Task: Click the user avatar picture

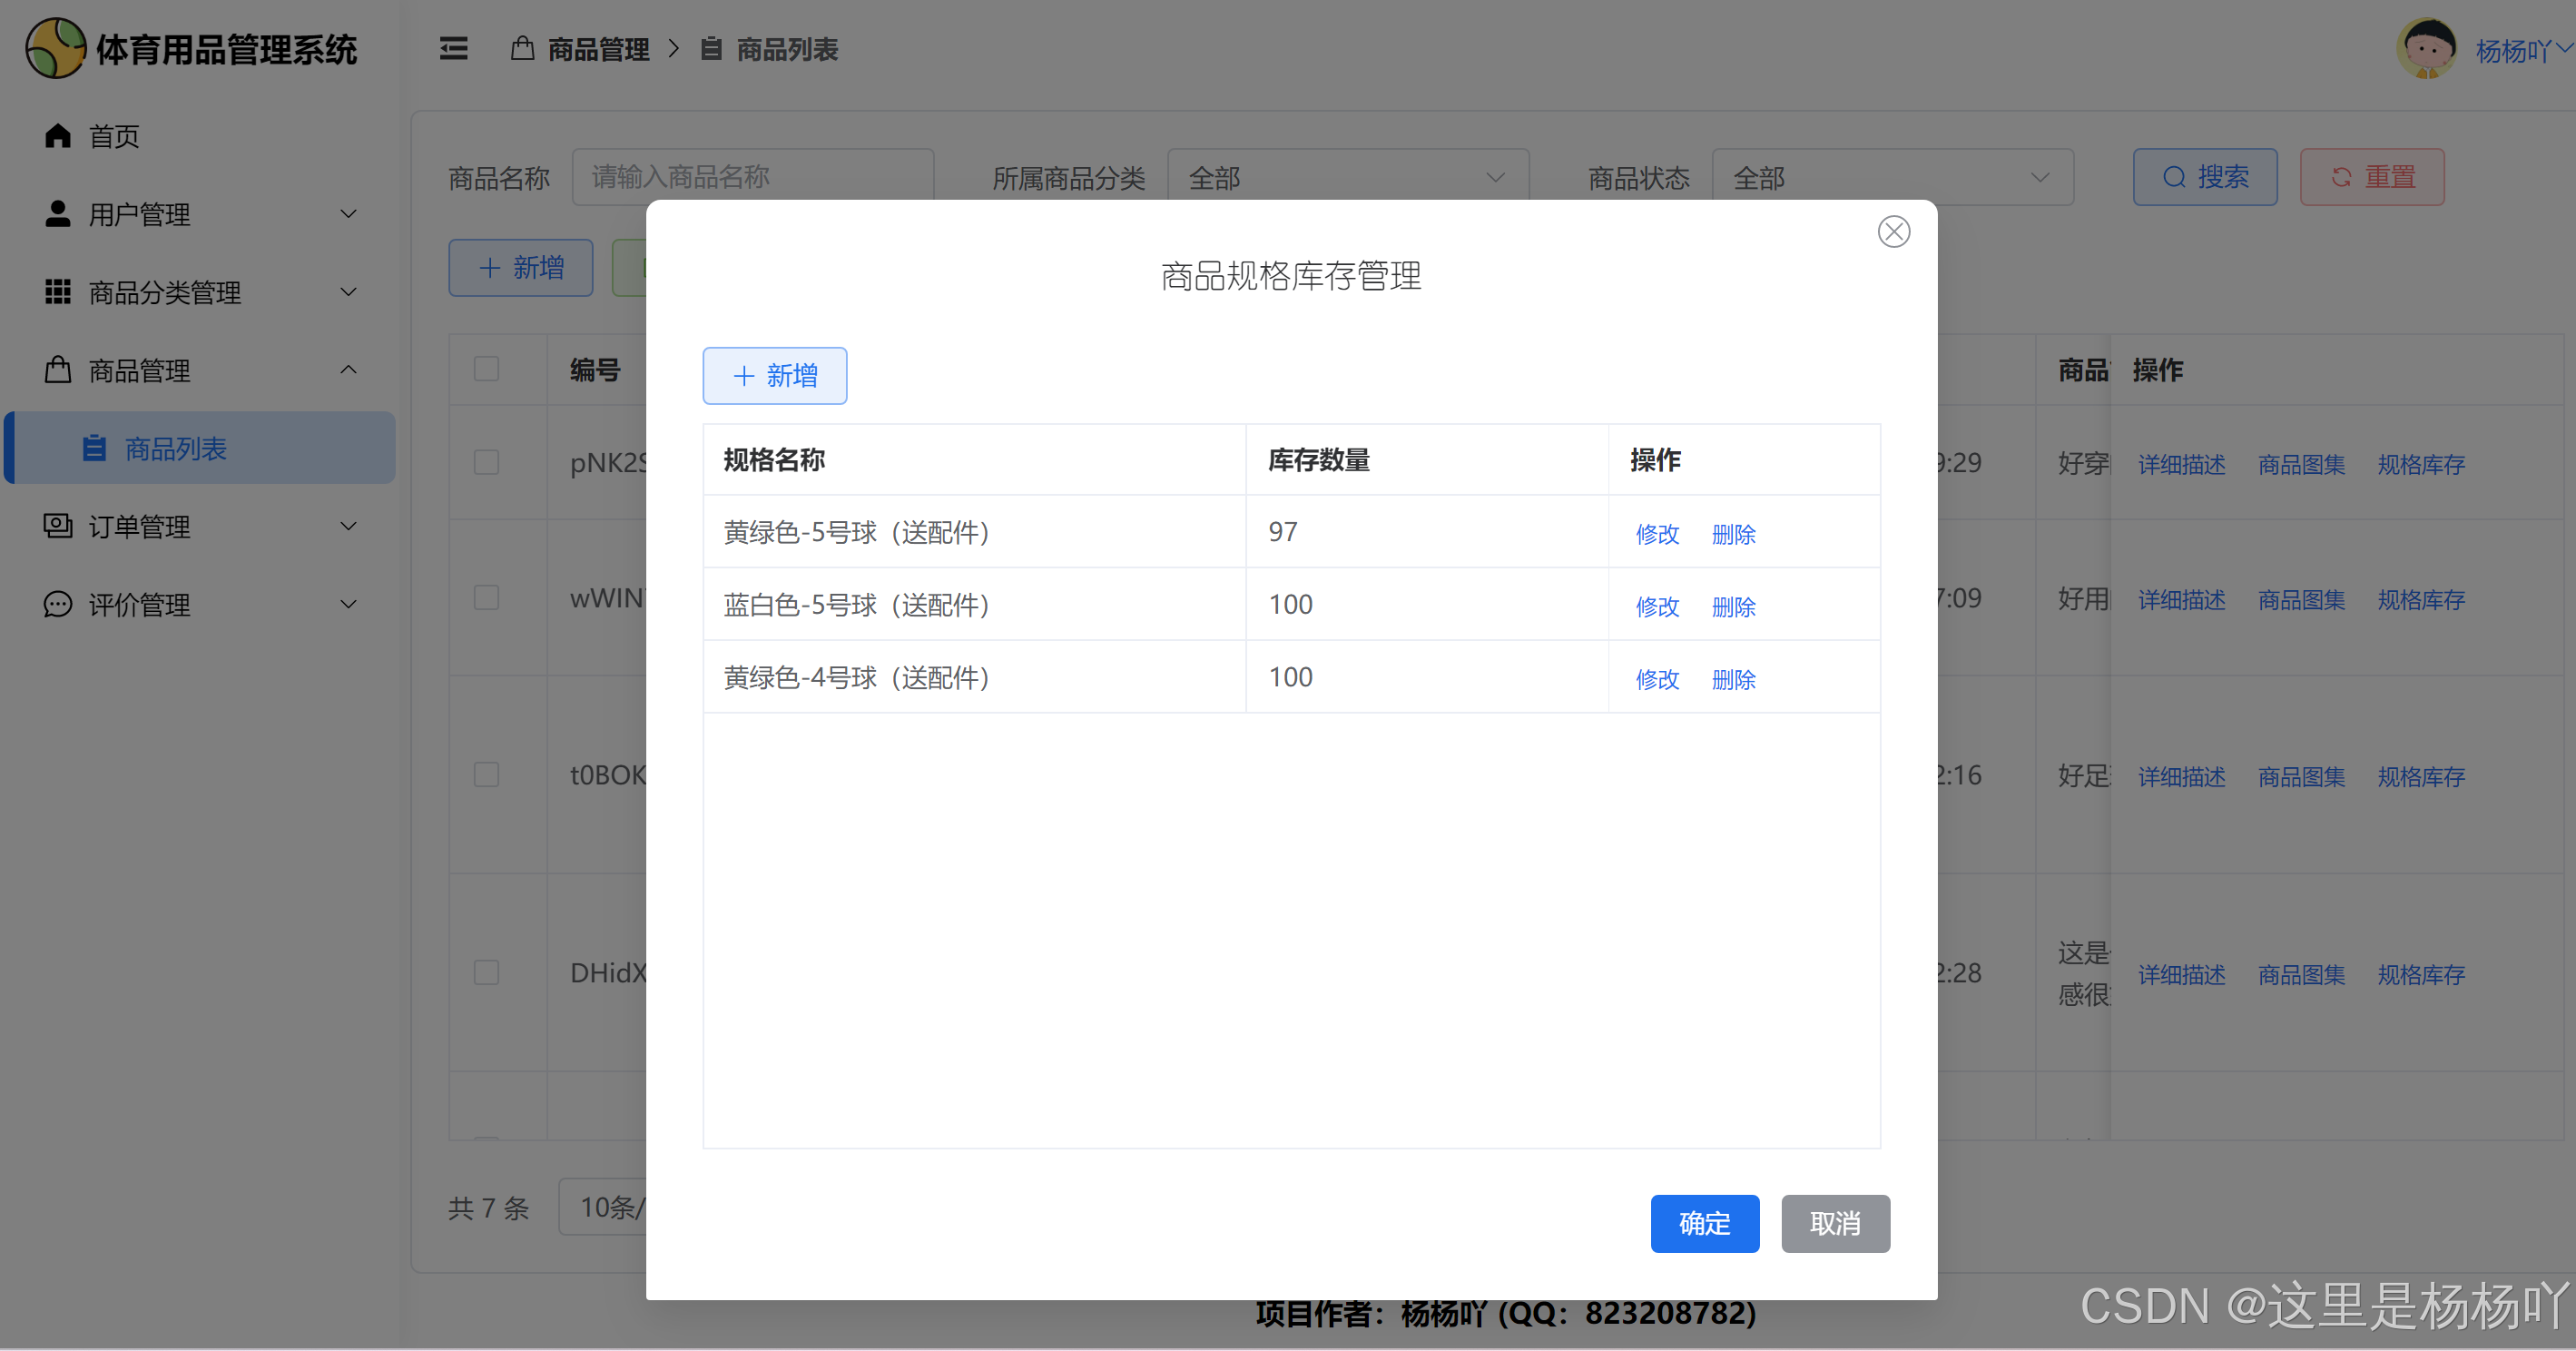Action: pyautogui.click(x=2427, y=48)
